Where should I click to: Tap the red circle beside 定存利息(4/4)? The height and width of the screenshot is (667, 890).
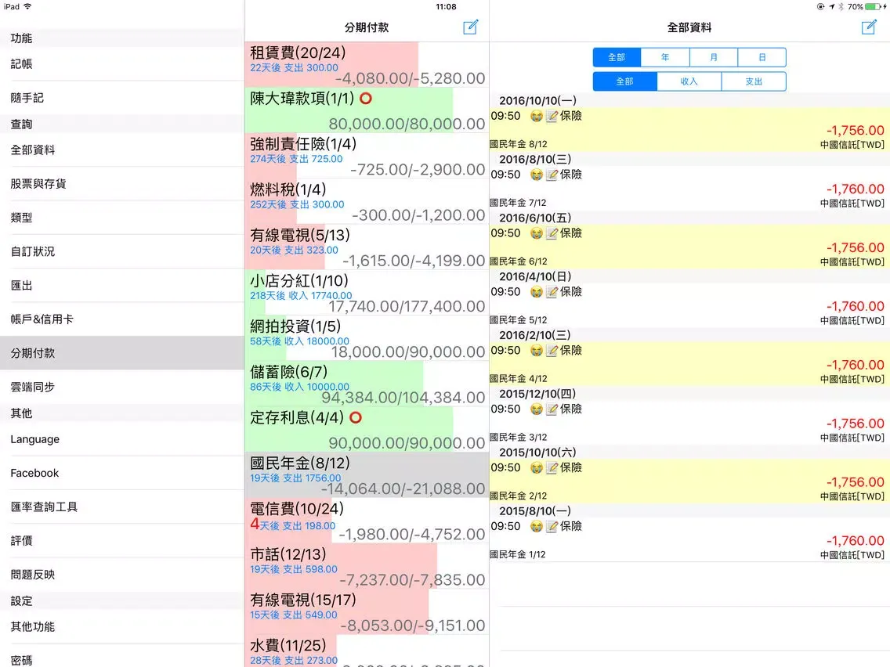point(356,418)
